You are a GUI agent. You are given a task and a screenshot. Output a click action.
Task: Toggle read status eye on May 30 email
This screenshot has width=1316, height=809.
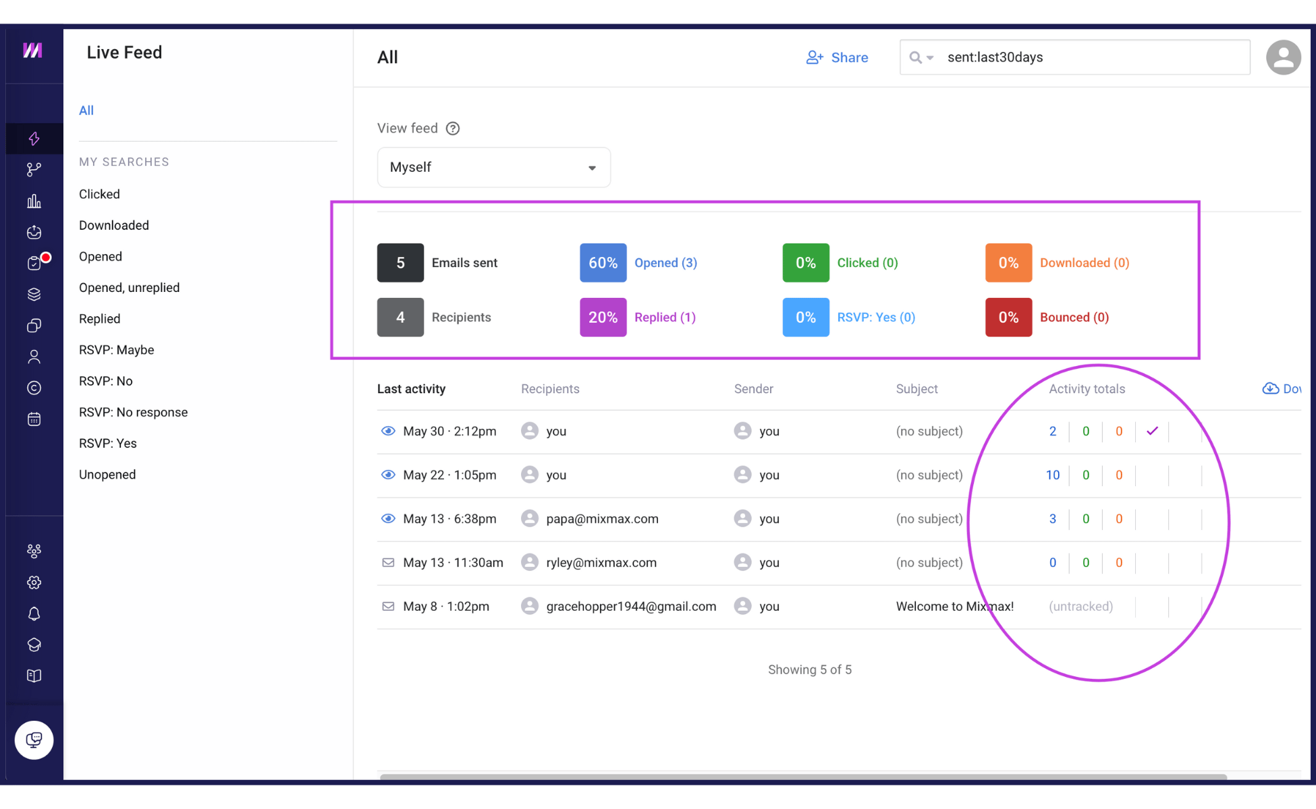(x=388, y=431)
